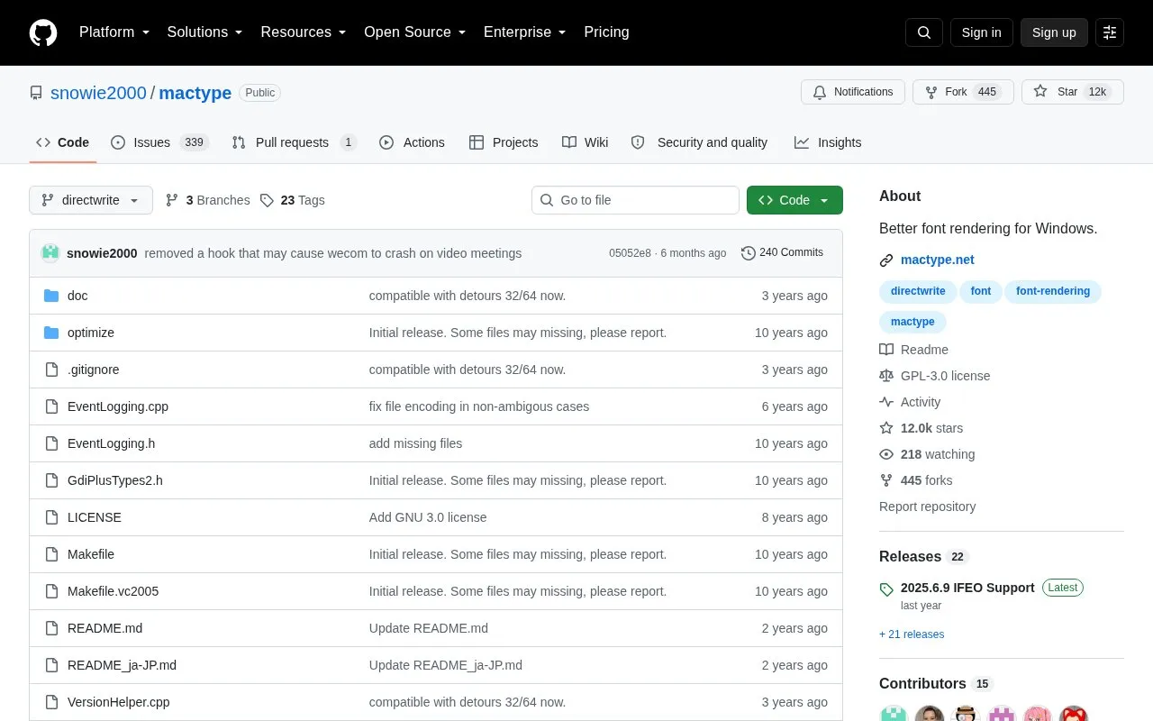
Task: Click the search magnifier icon
Action: [924, 32]
